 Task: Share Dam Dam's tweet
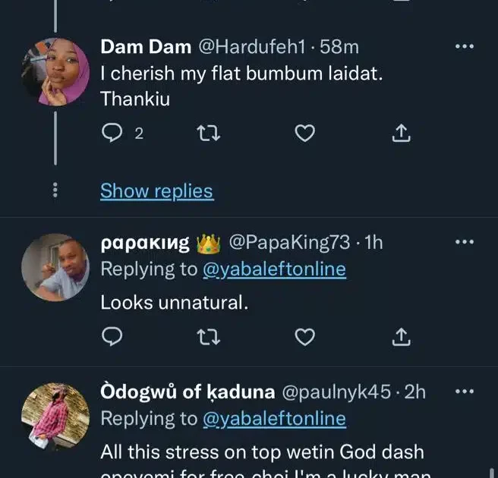click(401, 134)
